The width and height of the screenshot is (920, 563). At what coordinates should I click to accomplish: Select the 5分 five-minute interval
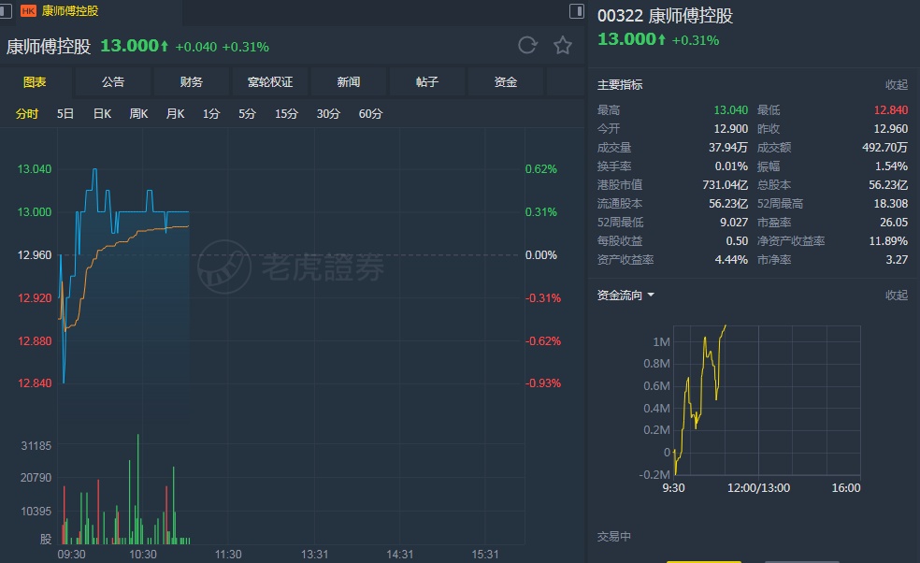pos(247,114)
